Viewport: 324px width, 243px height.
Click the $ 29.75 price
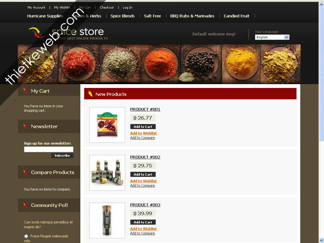143,165
